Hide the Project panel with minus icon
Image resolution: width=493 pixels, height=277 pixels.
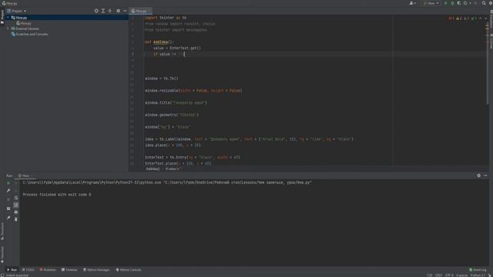[125, 11]
